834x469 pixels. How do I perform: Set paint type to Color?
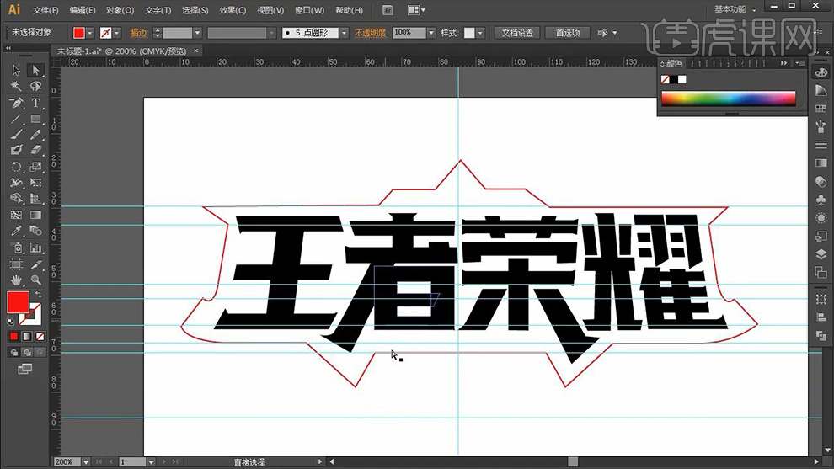[13, 336]
